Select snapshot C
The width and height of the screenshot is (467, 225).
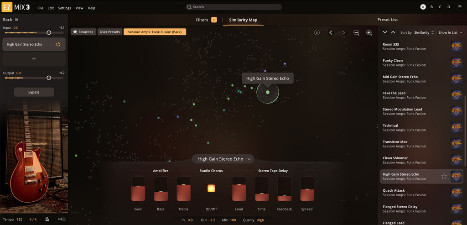pyautogui.click(x=440, y=7)
